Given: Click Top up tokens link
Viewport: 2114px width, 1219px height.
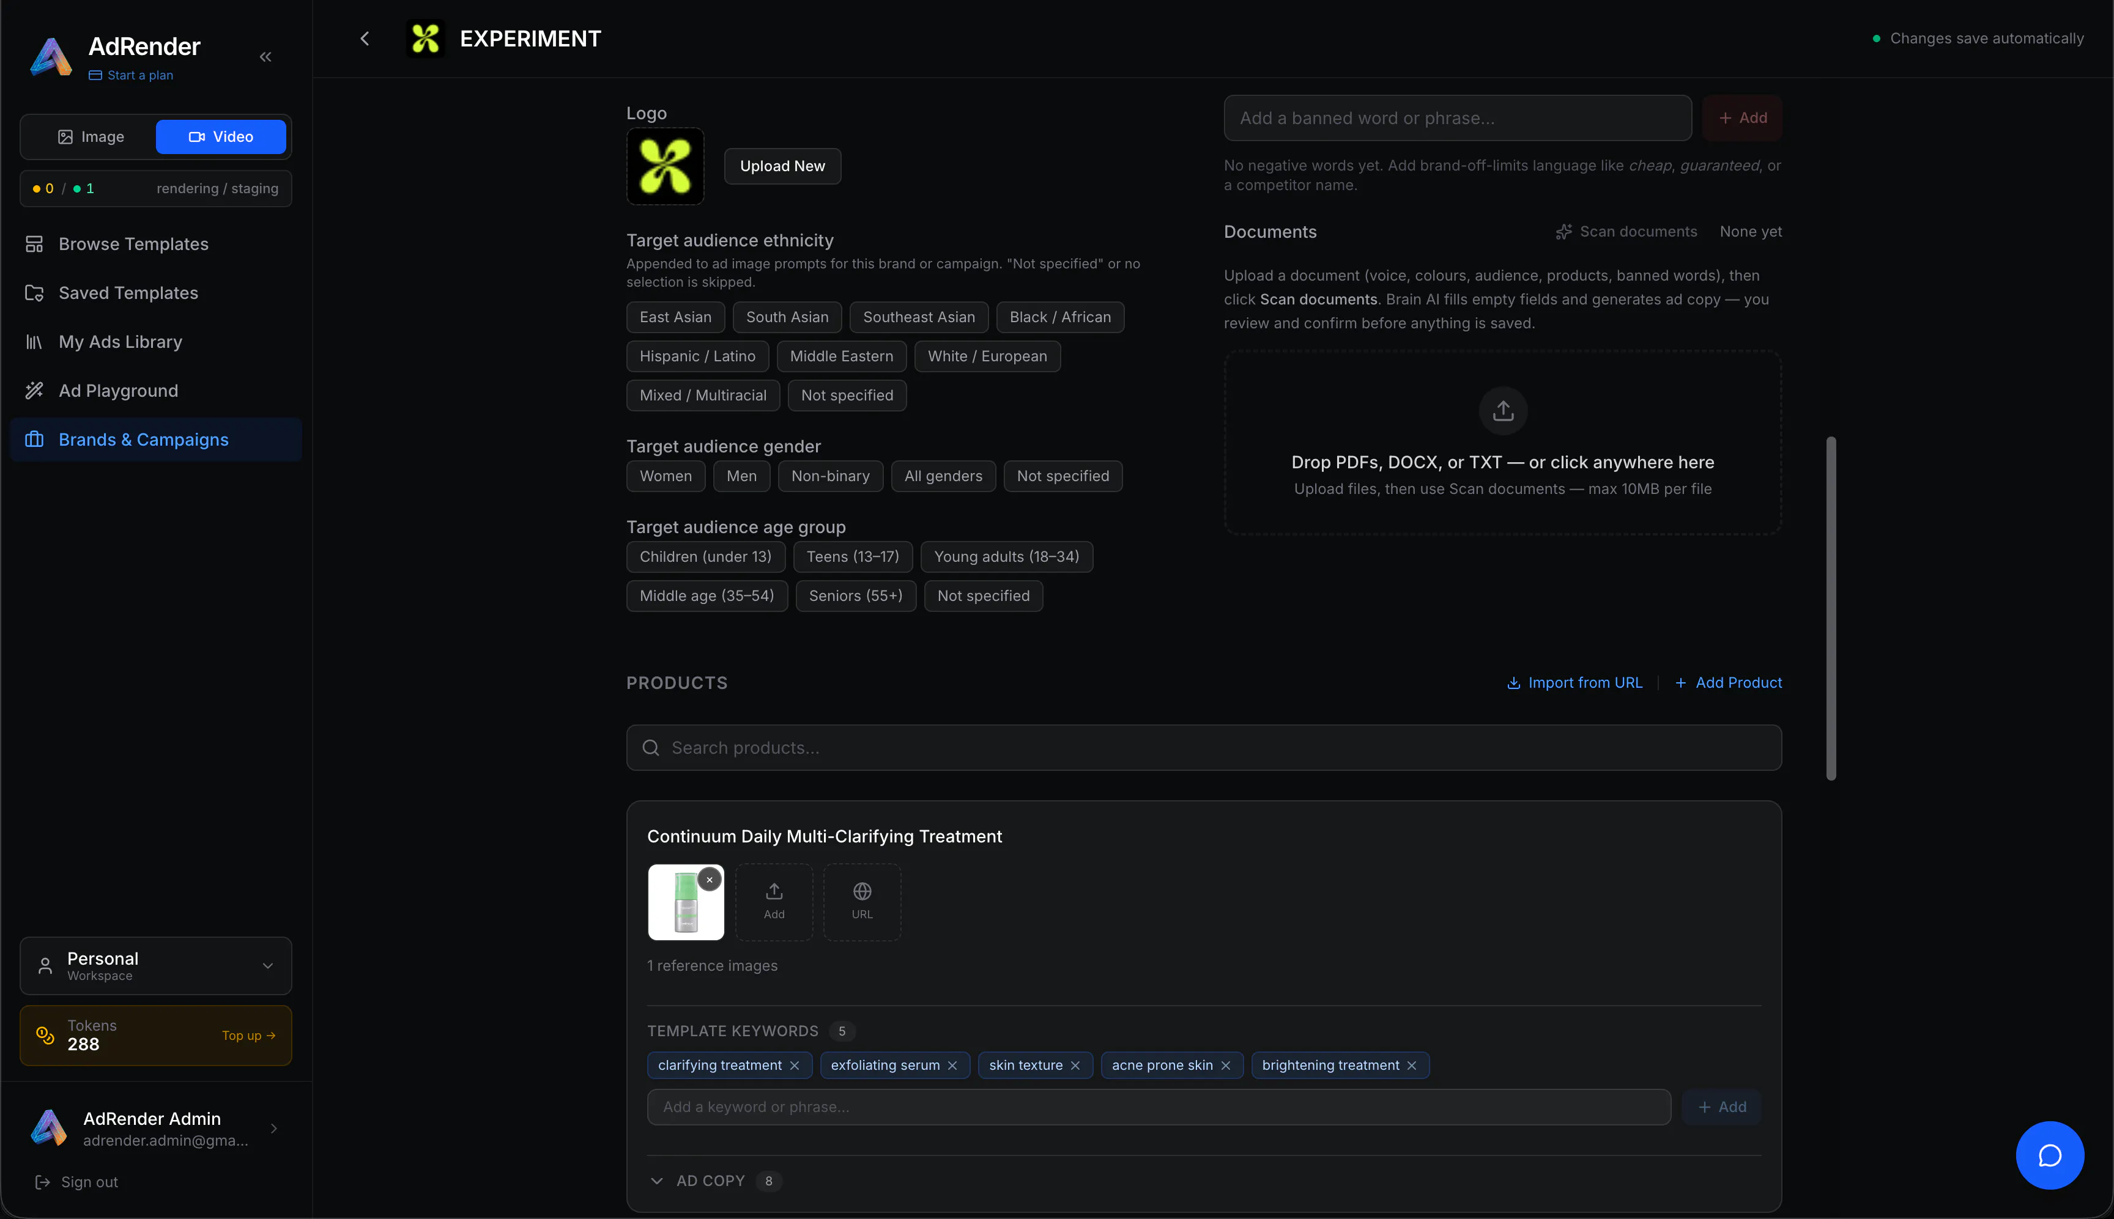Looking at the screenshot, I should 249,1036.
